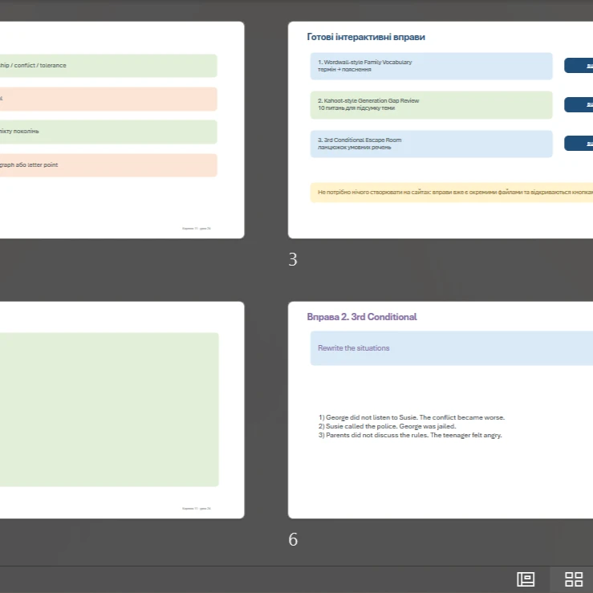593x593 pixels.
Task: Click the slide number 3 label
Action: click(293, 259)
